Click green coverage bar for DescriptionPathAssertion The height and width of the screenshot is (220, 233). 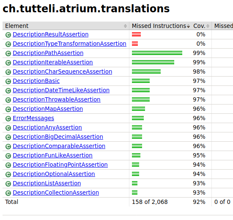[157, 53]
